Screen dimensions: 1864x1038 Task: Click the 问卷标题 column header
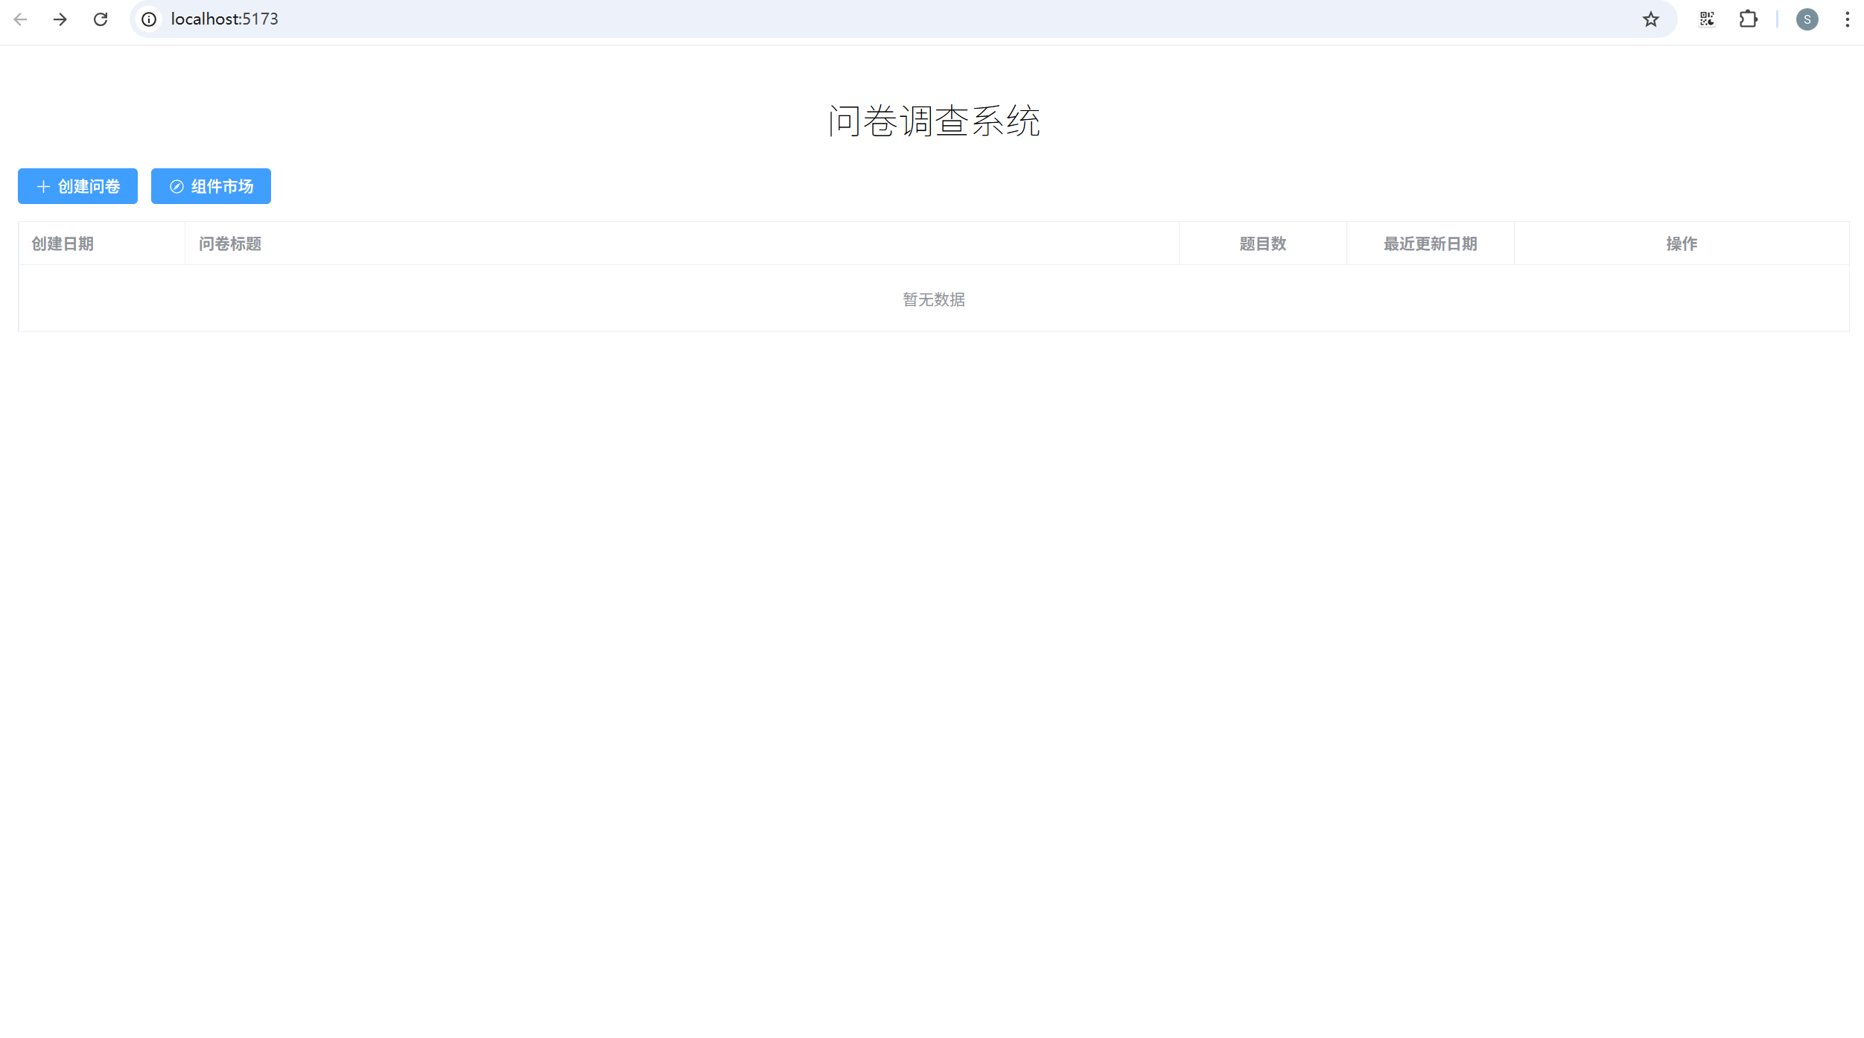pos(230,243)
